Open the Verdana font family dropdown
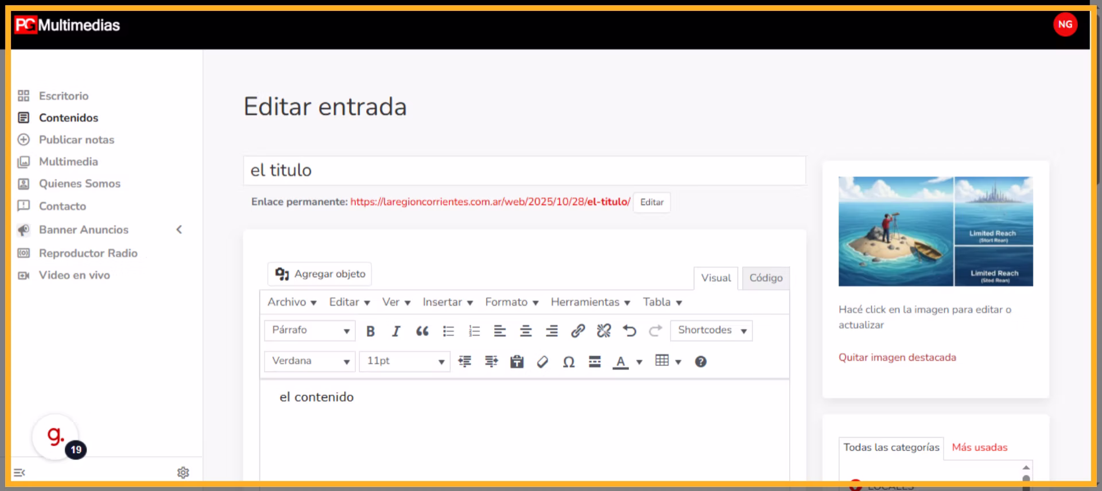 coord(310,361)
